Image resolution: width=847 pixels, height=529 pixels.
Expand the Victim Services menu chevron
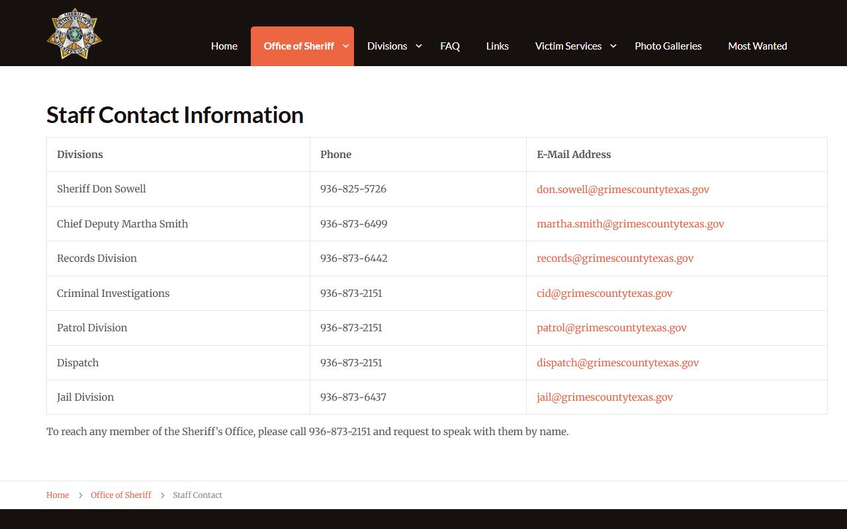(x=613, y=46)
